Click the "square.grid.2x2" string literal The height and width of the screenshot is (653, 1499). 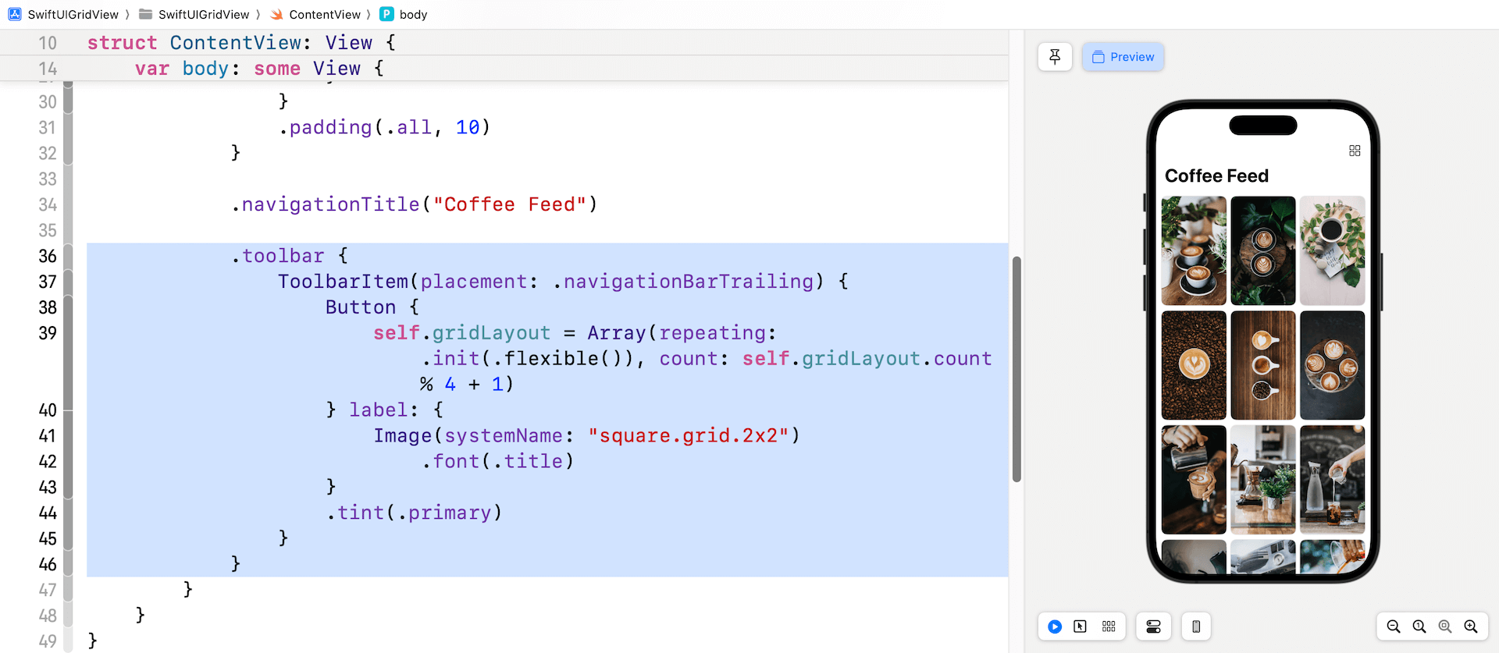click(x=689, y=435)
